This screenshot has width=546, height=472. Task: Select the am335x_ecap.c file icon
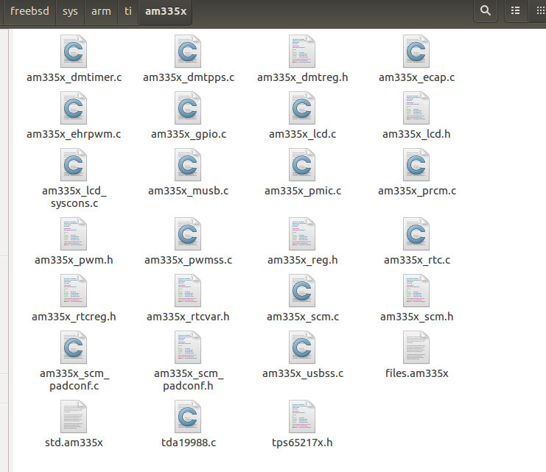tap(416, 51)
